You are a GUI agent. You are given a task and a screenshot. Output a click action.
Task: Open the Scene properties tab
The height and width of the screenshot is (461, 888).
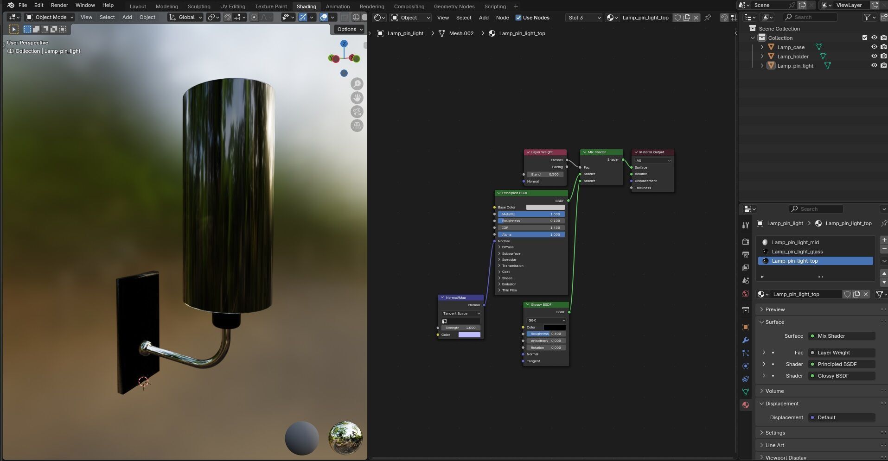(x=746, y=281)
